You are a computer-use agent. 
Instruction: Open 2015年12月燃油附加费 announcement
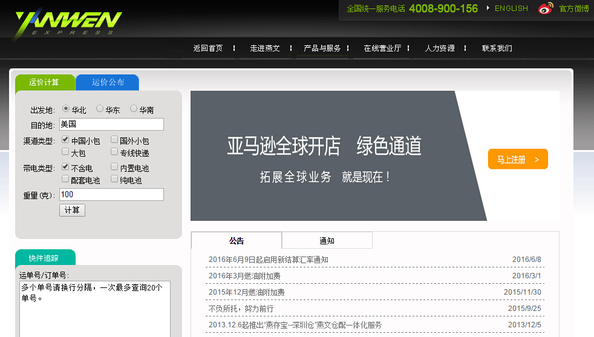[246, 292]
